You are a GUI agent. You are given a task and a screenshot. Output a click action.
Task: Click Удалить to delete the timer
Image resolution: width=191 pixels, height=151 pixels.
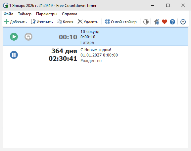pyautogui.click(x=88, y=22)
